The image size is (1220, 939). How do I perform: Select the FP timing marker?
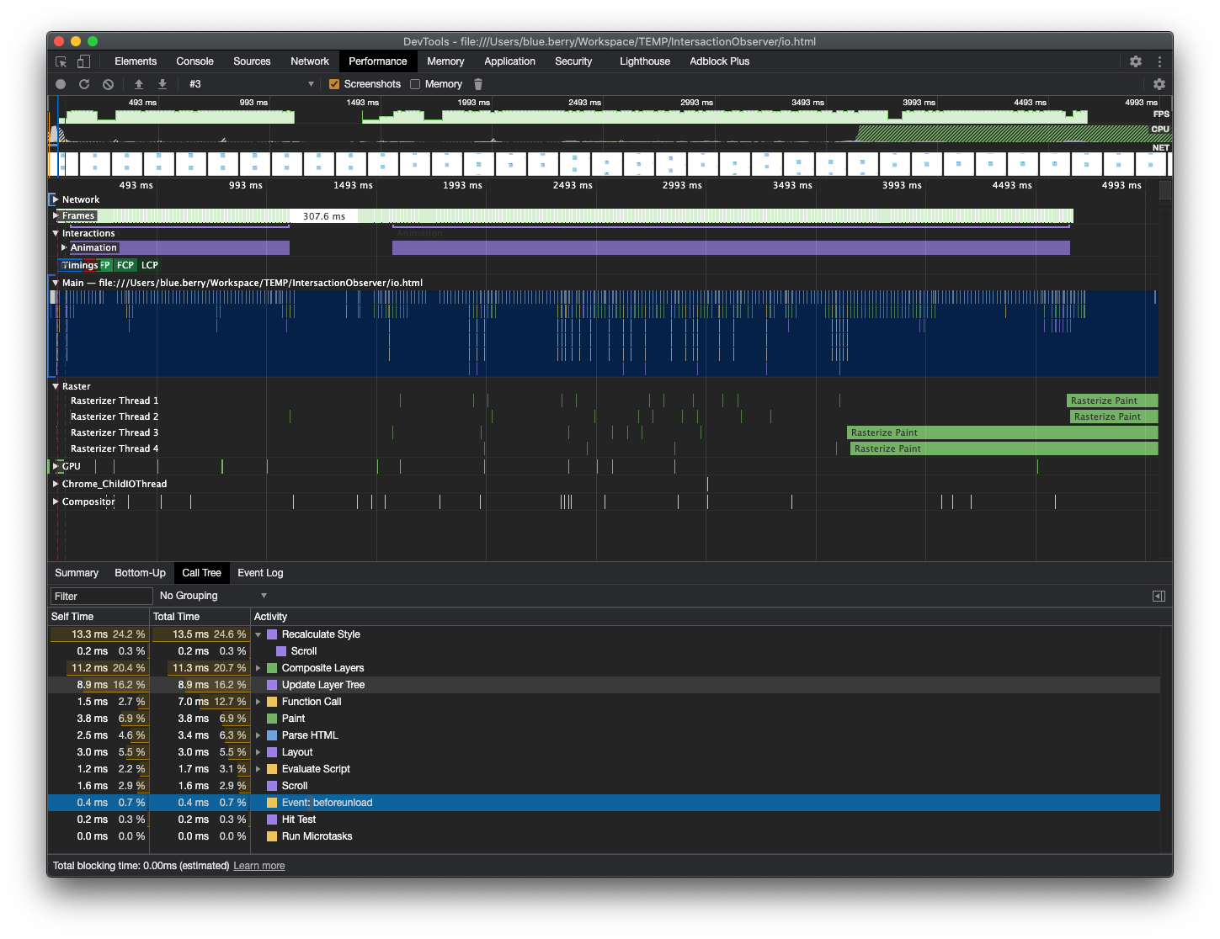(105, 265)
